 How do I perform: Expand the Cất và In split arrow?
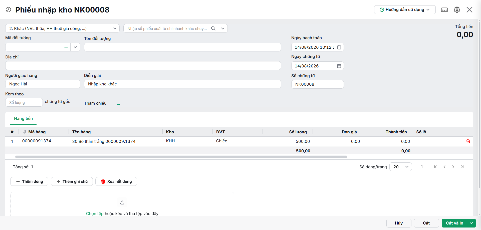pos(471,223)
